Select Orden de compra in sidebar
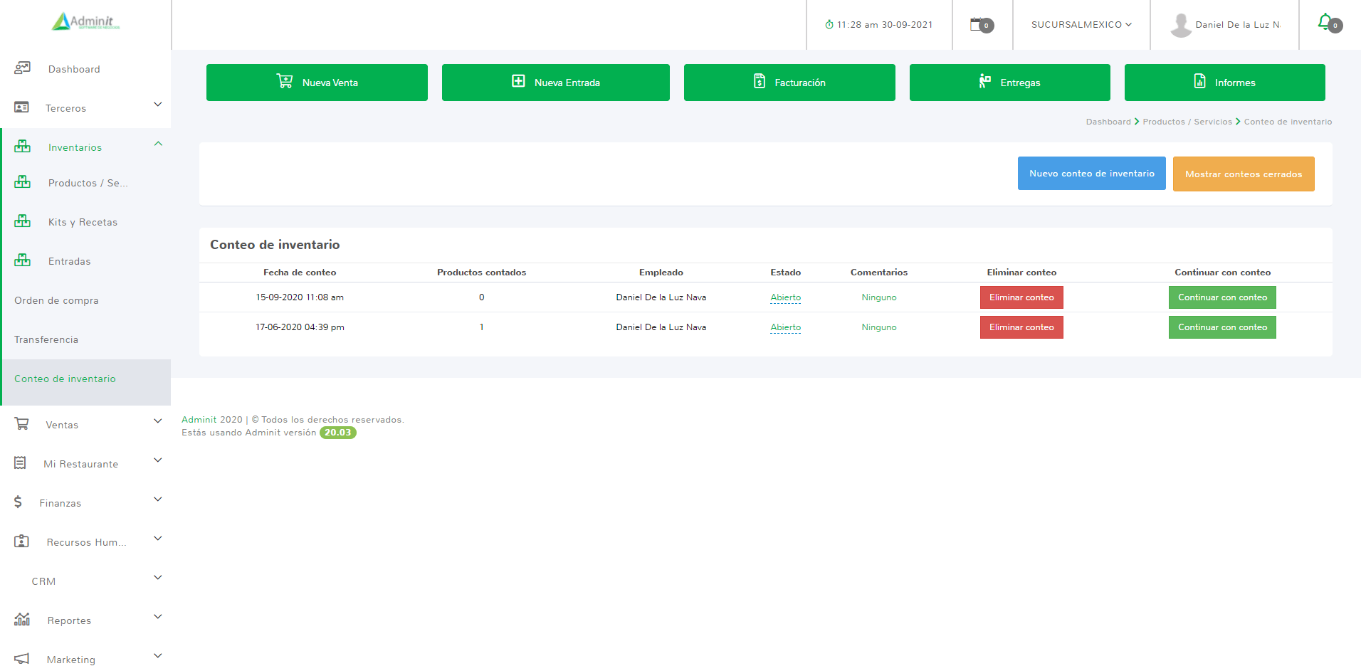 [x=56, y=300]
